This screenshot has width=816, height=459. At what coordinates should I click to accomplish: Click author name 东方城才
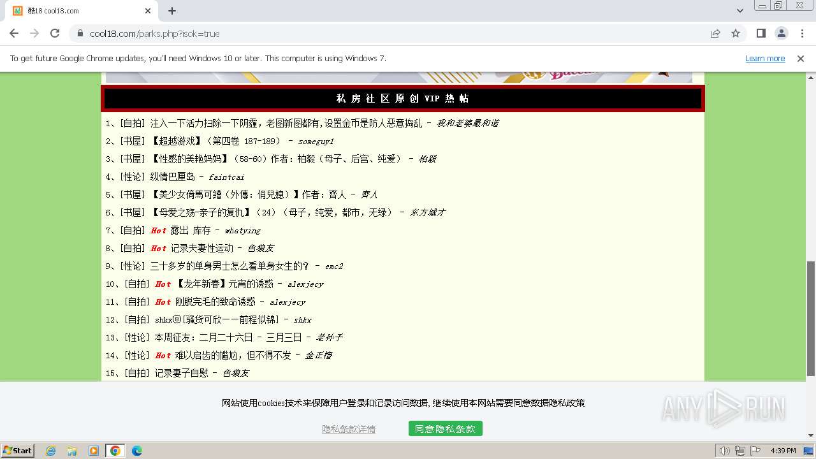(x=427, y=212)
